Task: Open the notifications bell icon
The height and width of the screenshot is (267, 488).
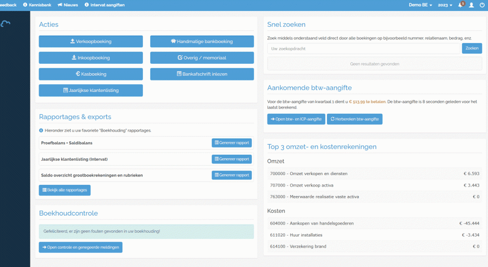Action: (460, 5)
